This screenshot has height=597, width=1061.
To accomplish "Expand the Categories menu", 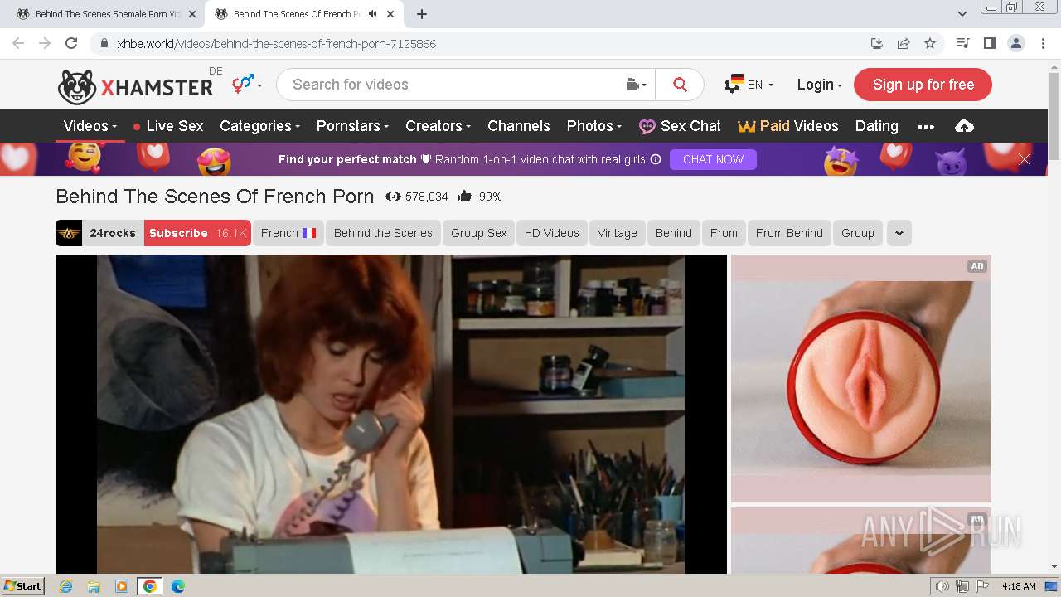I will 259,126.
